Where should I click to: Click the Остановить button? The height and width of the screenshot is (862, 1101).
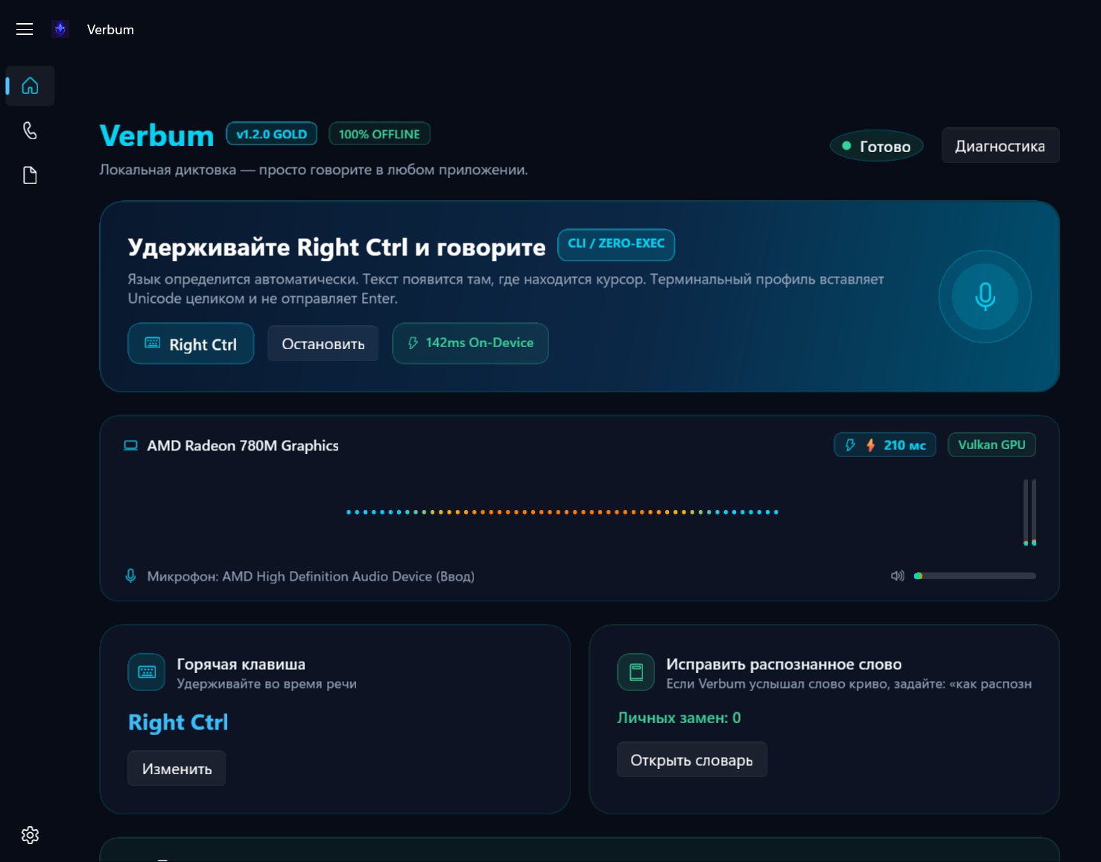[x=323, y=344]
